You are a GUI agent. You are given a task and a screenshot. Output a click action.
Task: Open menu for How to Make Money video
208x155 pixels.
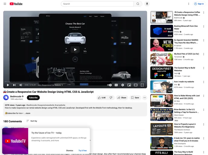(x=204, y=96)
